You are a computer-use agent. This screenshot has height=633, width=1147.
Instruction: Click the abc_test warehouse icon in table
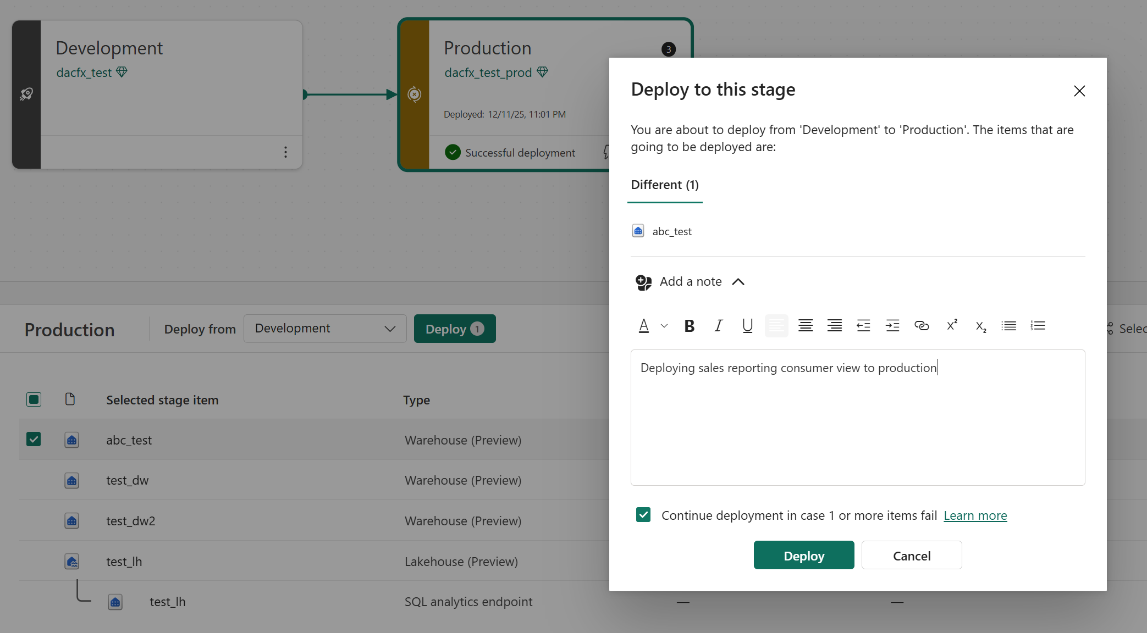(x=72, y=440)
